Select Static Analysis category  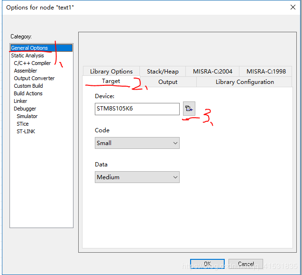click(27, 55)
